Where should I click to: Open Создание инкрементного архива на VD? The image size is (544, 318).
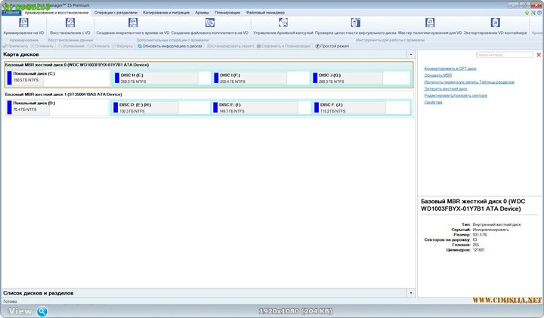pyautogui.click(x=132, y=24)
